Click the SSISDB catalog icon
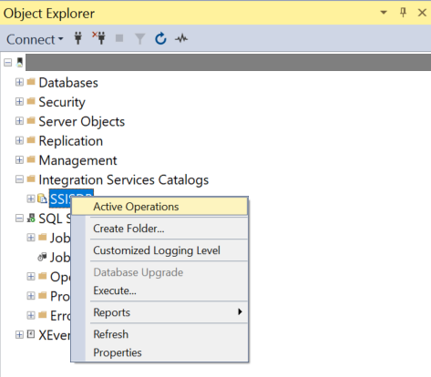 pyautogui.click(x=42, y=199)
